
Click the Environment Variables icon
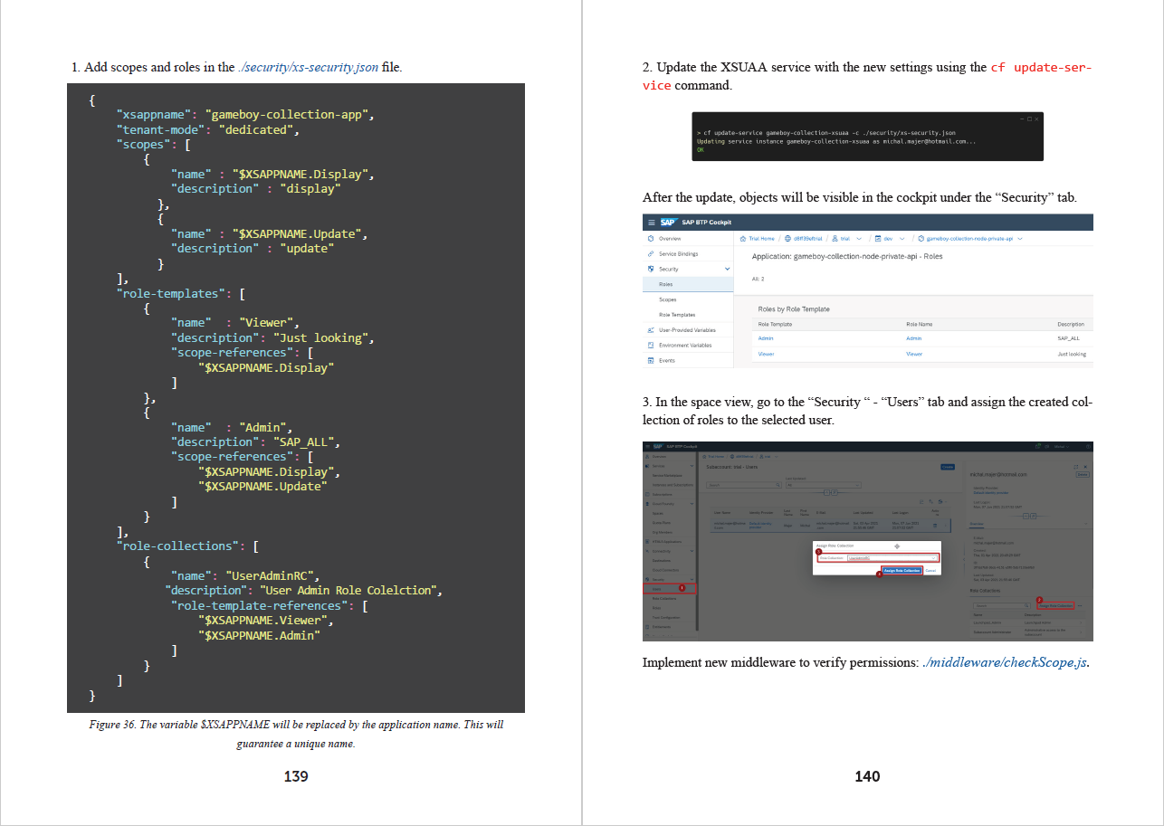click(650, 346)
